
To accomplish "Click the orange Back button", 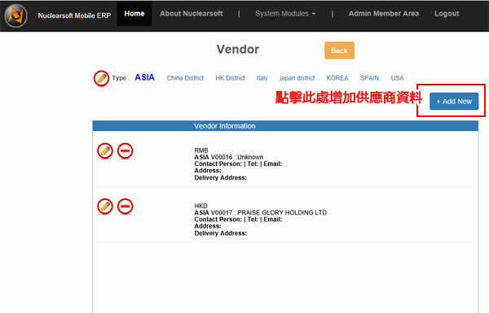I will pyautogui.click(x=339, y=50).
